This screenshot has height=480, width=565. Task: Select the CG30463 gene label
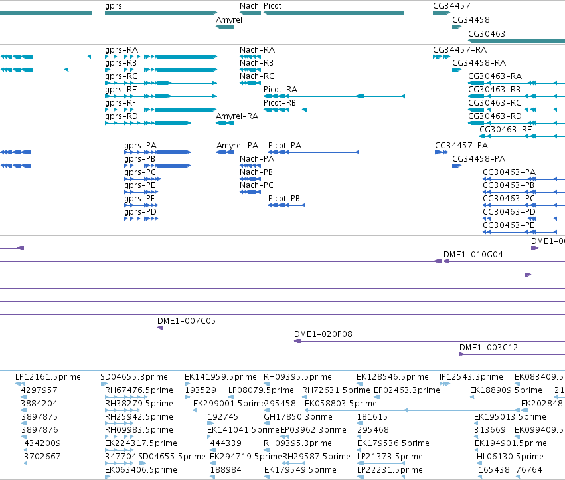click(x=487, y=33)
